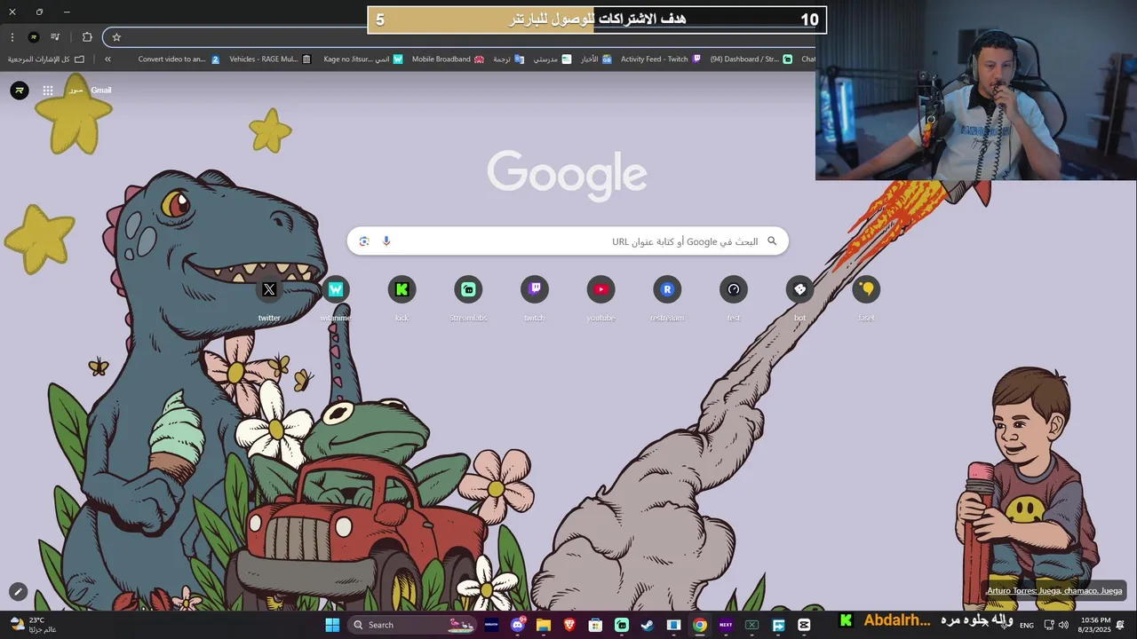Open the Chrome profile icon in the toolbar
The height and width of the screenshot is (639, 1137).
(x=34, y=37)
